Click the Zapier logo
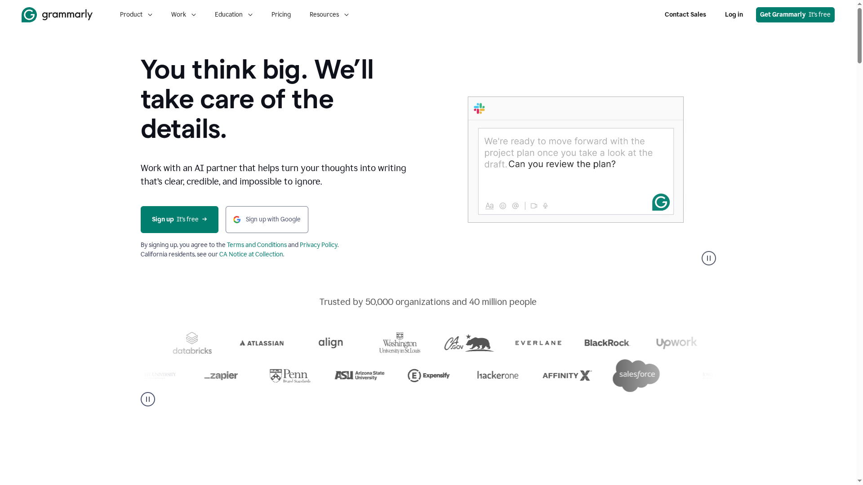Screen dimensions: 863x485 (x=221, y=375)
